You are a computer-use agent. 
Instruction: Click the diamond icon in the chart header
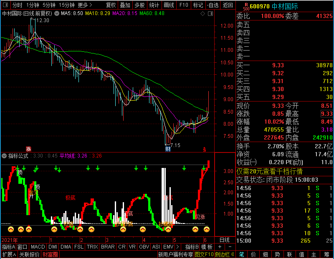click(202, 14)
